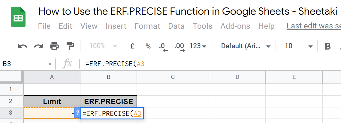
Task: Increase decimal places icon
Action: tap(179, 46)
